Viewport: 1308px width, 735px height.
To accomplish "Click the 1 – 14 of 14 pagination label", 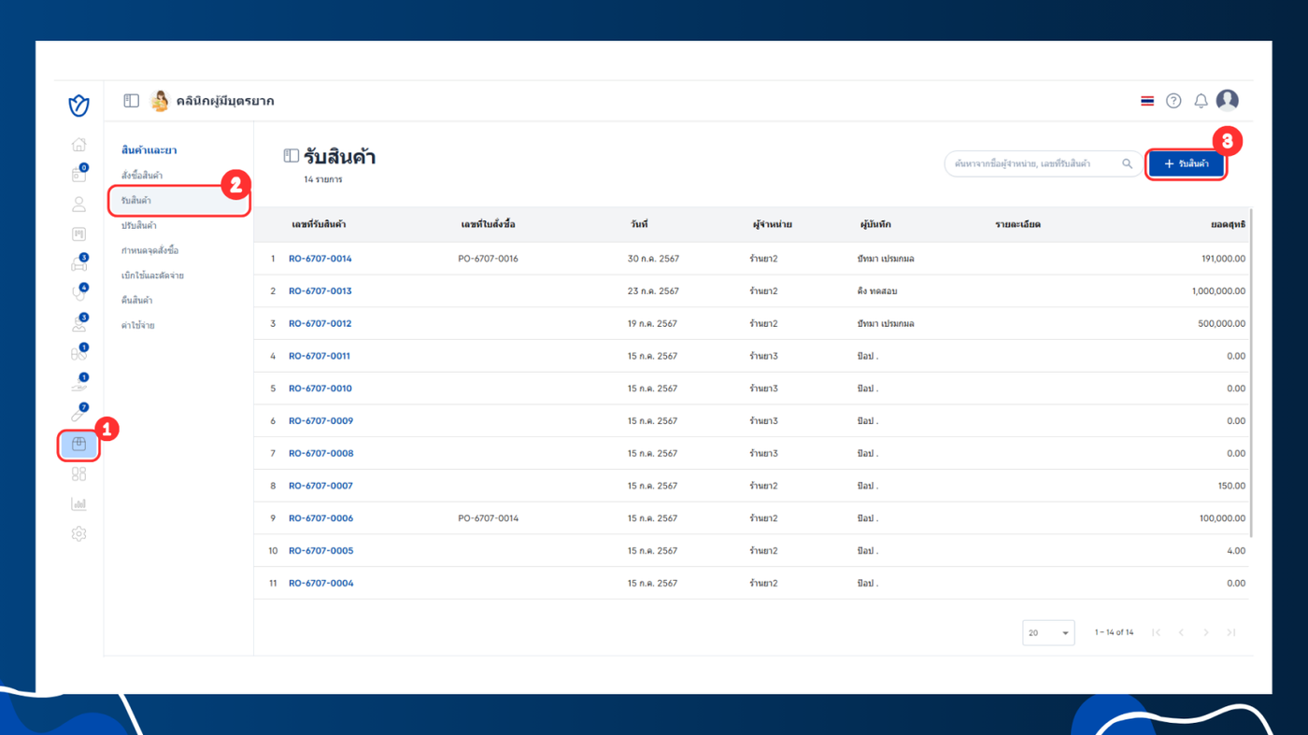I will (x=1114, y=632).
